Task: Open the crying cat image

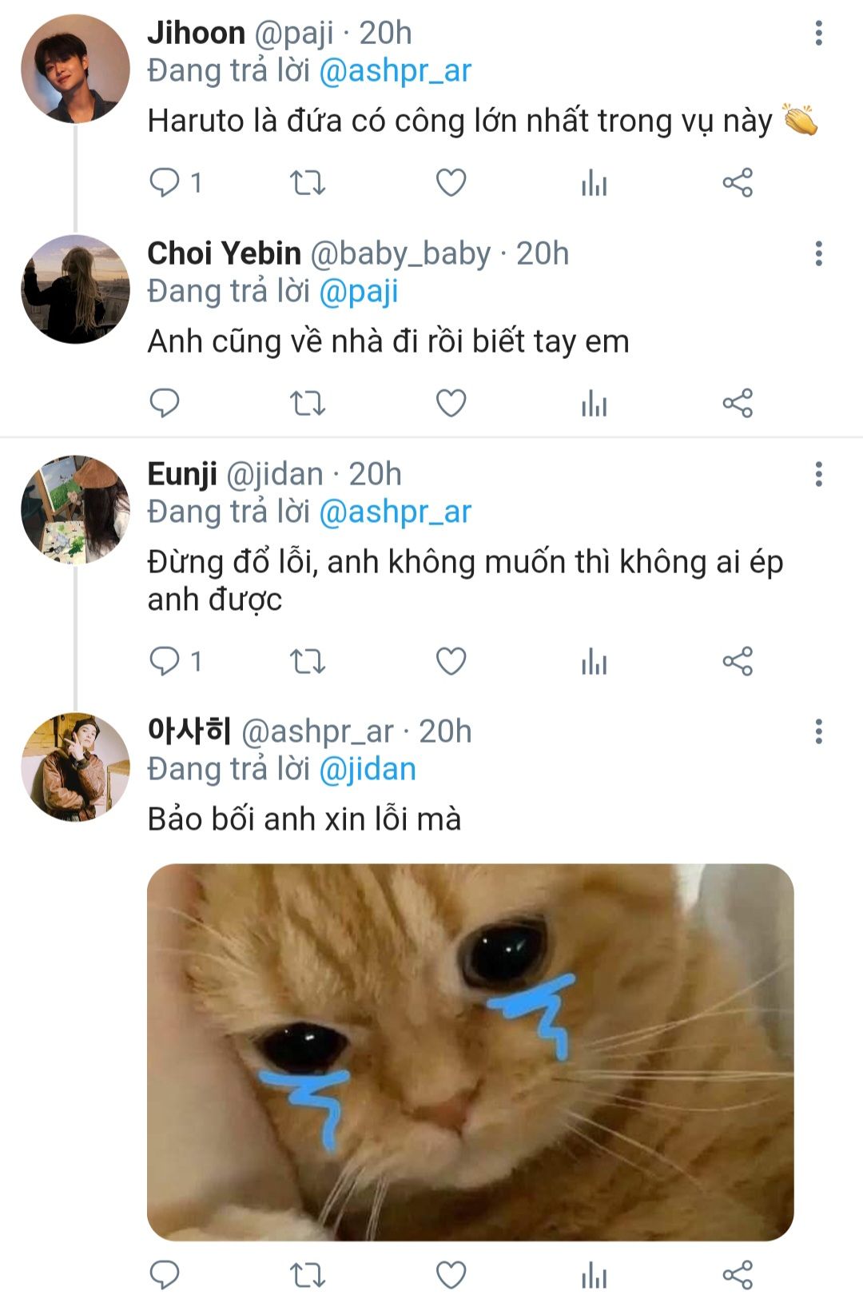Action: [470, 1051]
